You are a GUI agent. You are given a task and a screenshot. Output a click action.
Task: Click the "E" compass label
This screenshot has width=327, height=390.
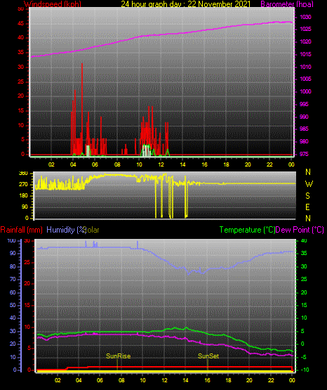[307, 207]
